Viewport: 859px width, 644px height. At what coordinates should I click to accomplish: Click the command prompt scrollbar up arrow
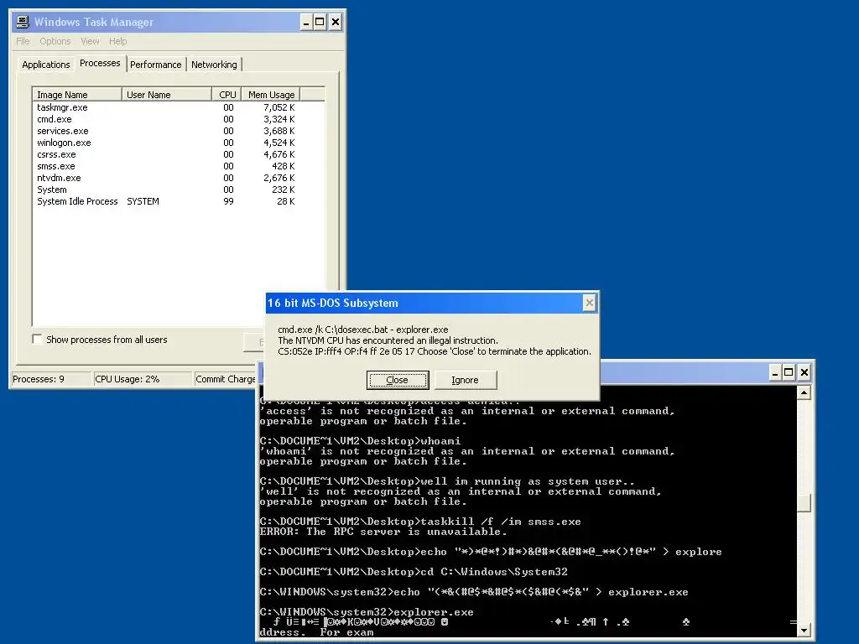click(x=804, y=392)
